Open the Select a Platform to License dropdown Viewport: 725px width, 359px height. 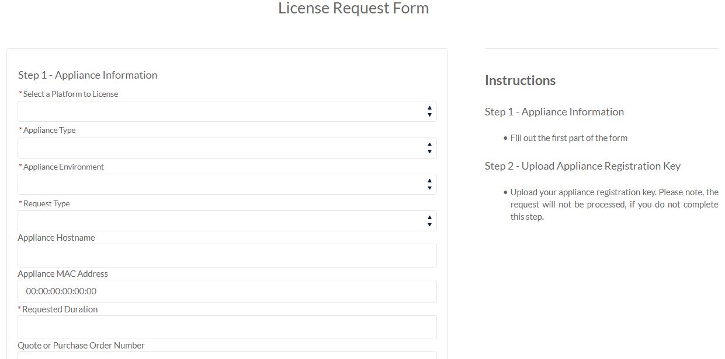[x=227, y=111]
